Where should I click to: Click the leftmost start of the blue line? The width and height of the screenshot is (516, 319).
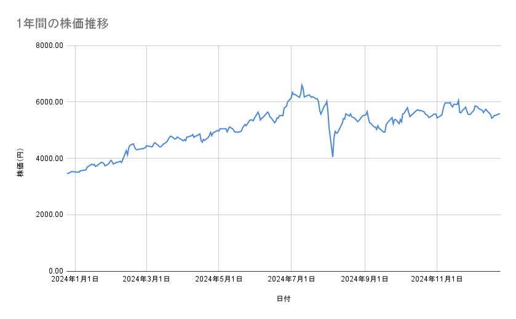[x=67, y=173]
